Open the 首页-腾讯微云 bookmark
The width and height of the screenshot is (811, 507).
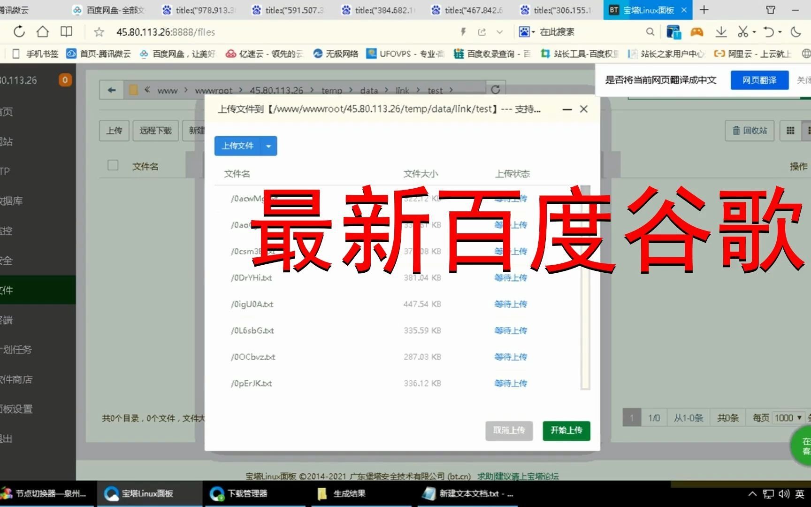(99, 54)
